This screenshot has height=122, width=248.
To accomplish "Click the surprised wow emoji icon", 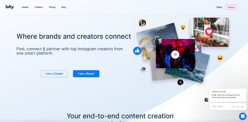I will pos(183,28).
